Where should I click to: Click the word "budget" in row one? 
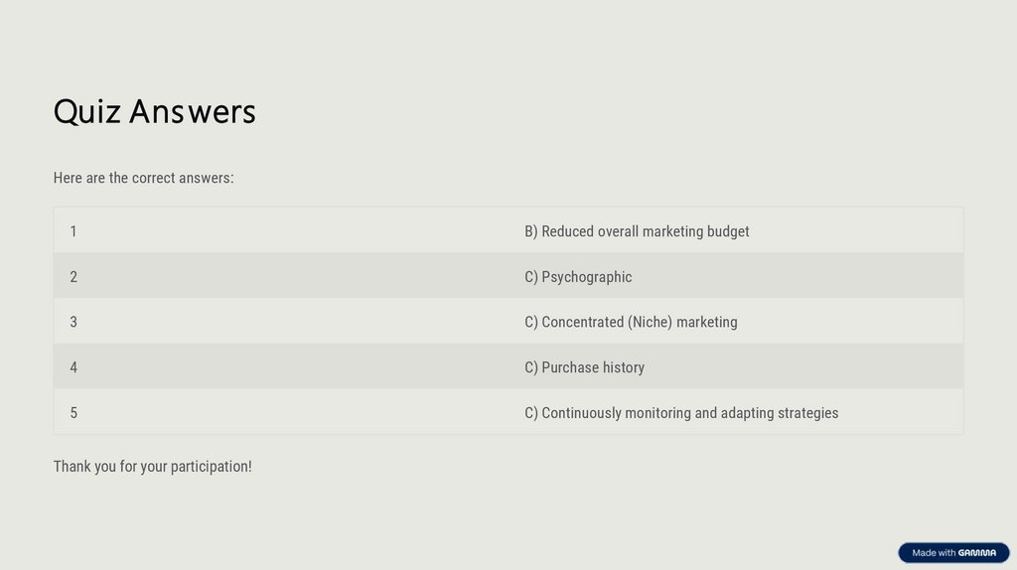coord(728,231)
